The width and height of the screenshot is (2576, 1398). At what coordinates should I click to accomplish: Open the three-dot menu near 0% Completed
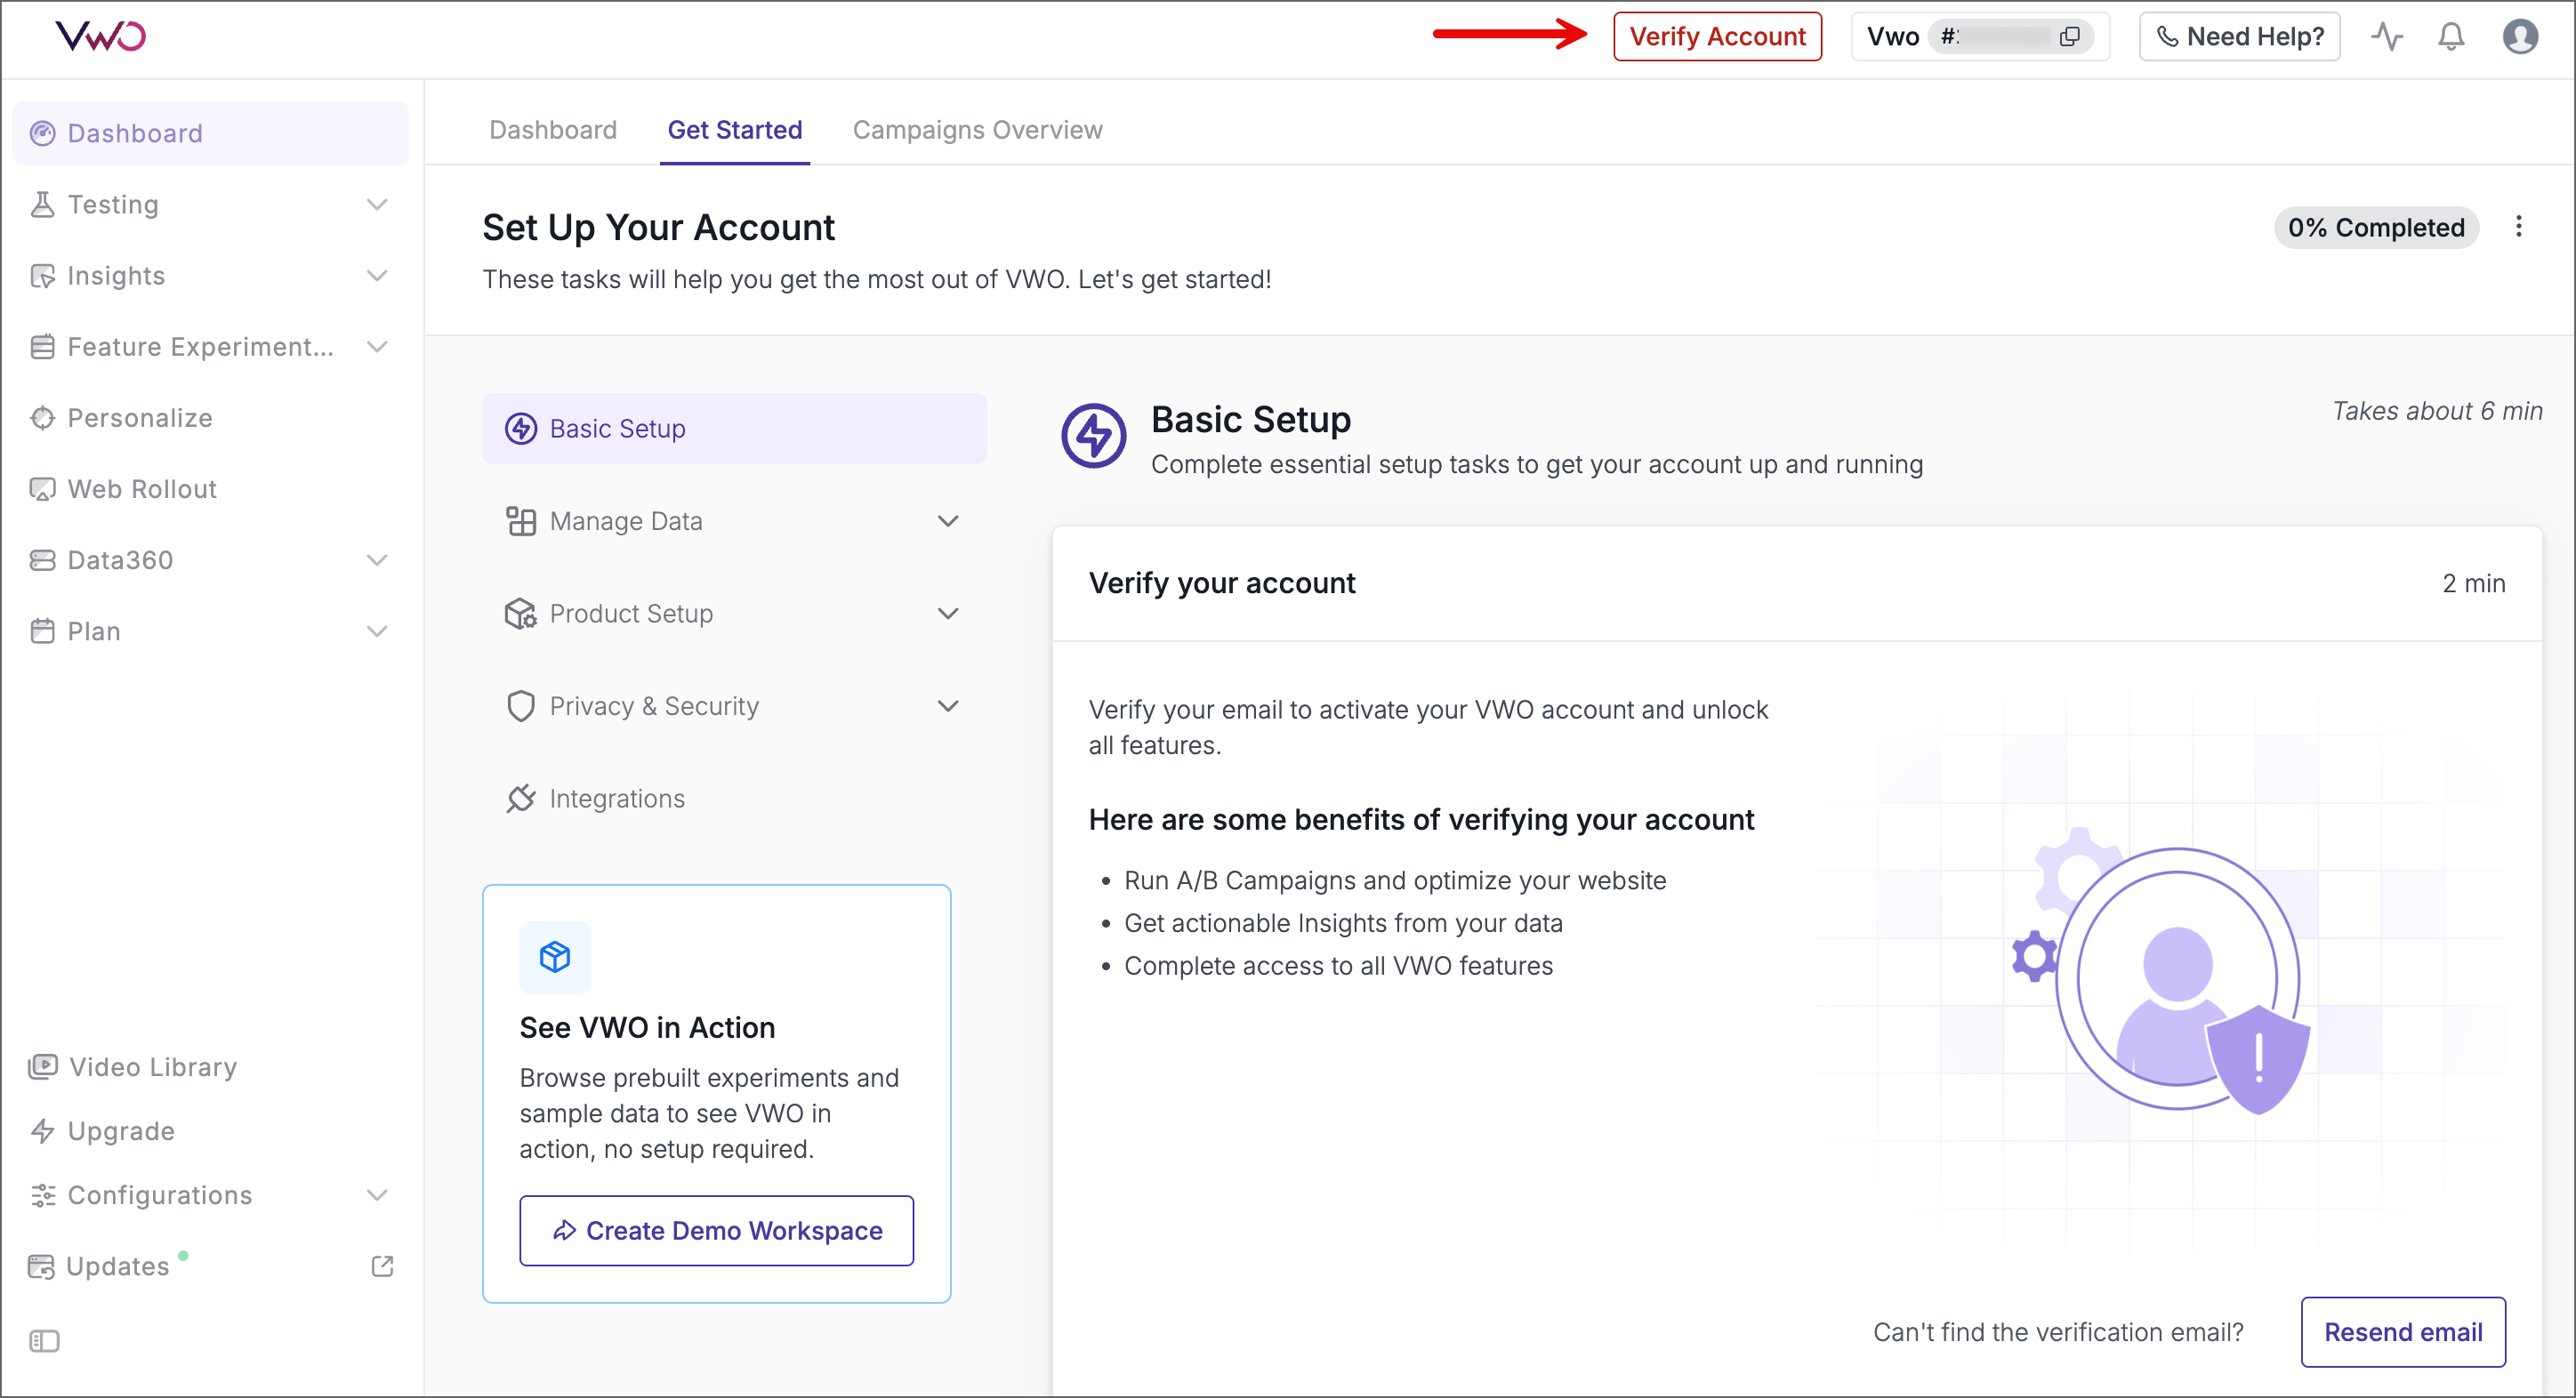[x=2519, y=227]
